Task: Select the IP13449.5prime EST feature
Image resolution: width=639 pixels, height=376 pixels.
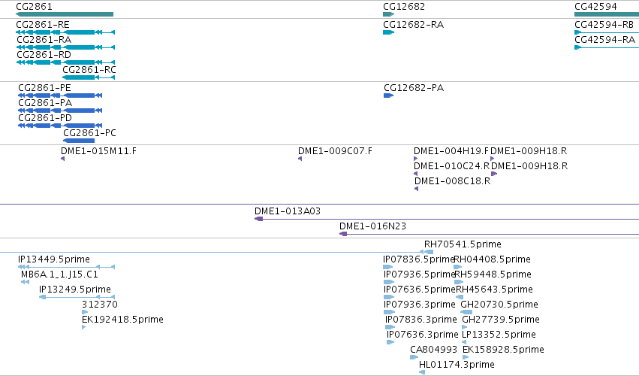Action: coord(66,267)
